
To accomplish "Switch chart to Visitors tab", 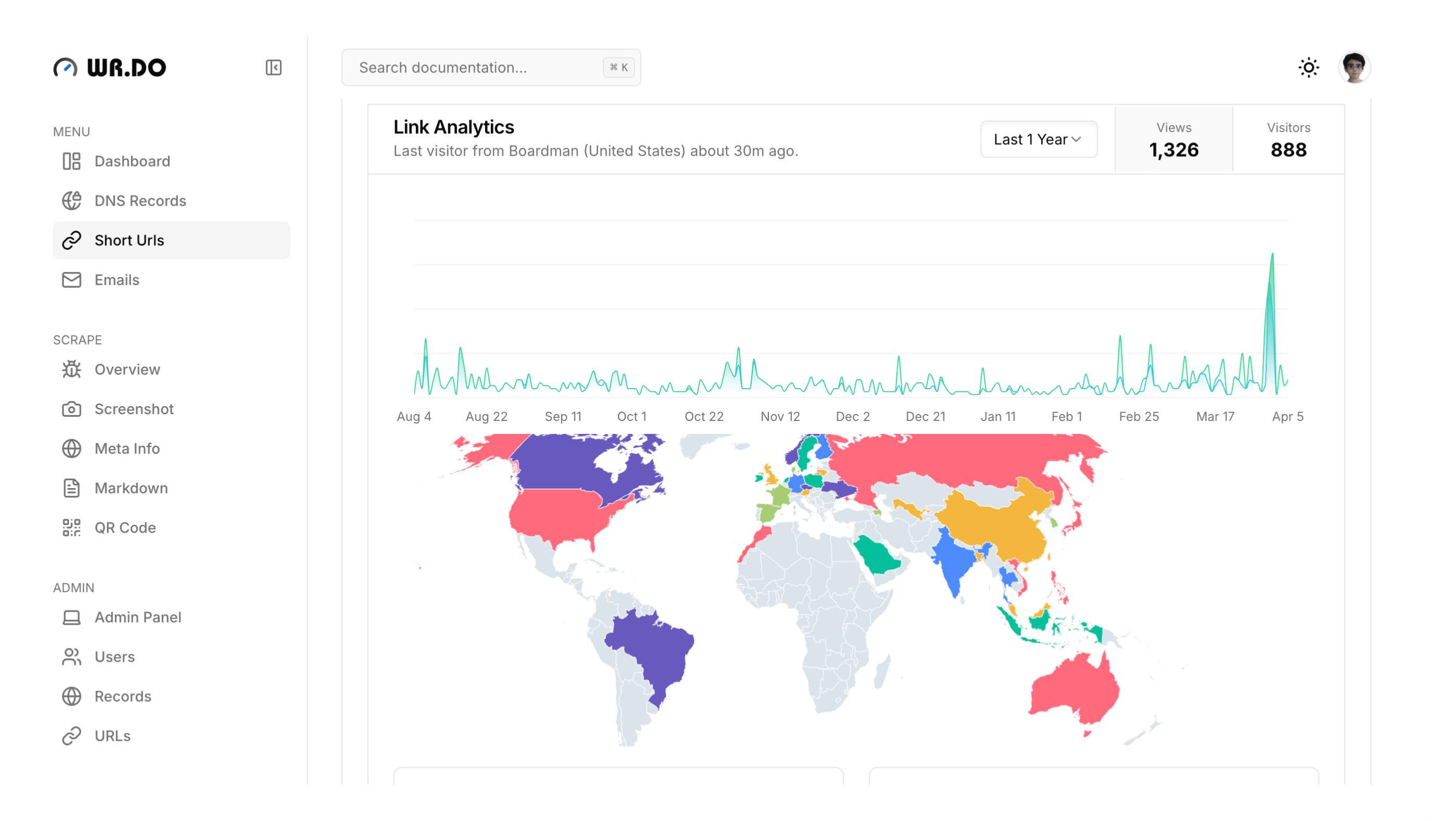I will pos(1288,139).
